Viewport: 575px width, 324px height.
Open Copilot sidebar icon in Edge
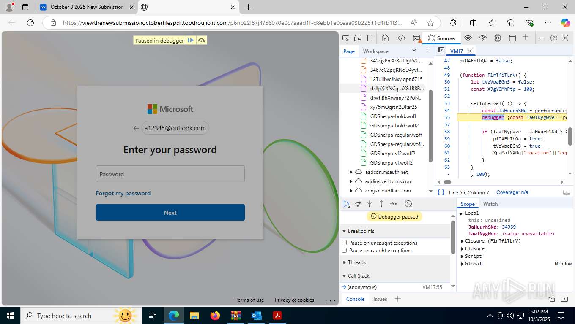[565, 23]
